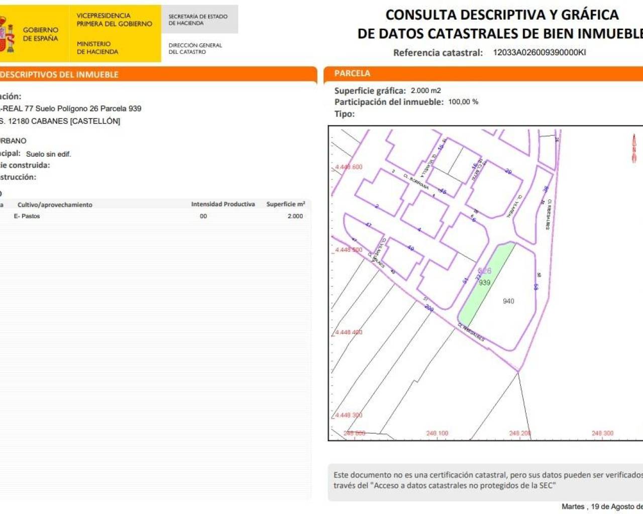Click the Intensidad Productiva column header
Viewport: 643px width, 514px height.
[223, 204]
